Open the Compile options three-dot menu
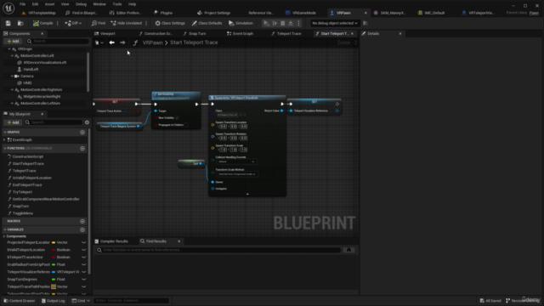The image size is (544, 306). 58,23
